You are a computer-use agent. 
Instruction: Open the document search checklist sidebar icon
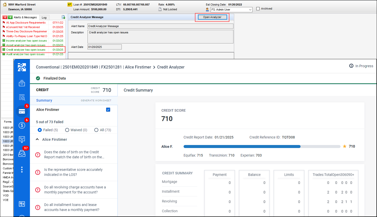pos(22,97)
